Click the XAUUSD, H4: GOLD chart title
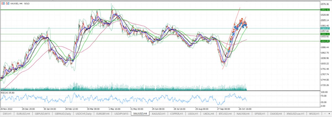Screen dimensions: 332x117 (20, 3)
